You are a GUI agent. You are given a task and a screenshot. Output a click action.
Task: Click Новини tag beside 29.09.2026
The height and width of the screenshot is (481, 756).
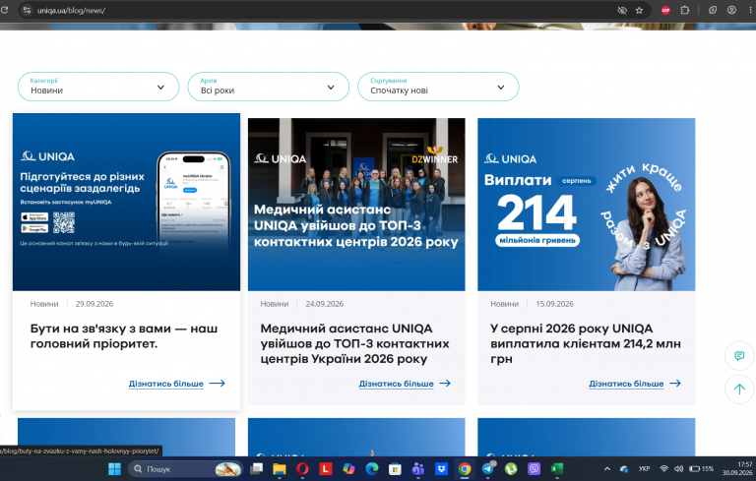click(44, 304)
